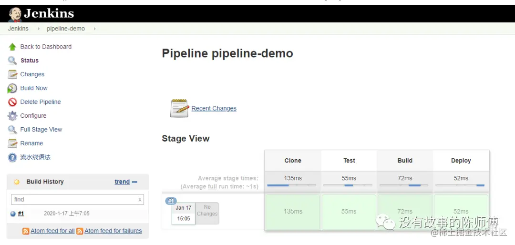
Task: Click the Rename notepad icon
Action: tap(12, 143)
